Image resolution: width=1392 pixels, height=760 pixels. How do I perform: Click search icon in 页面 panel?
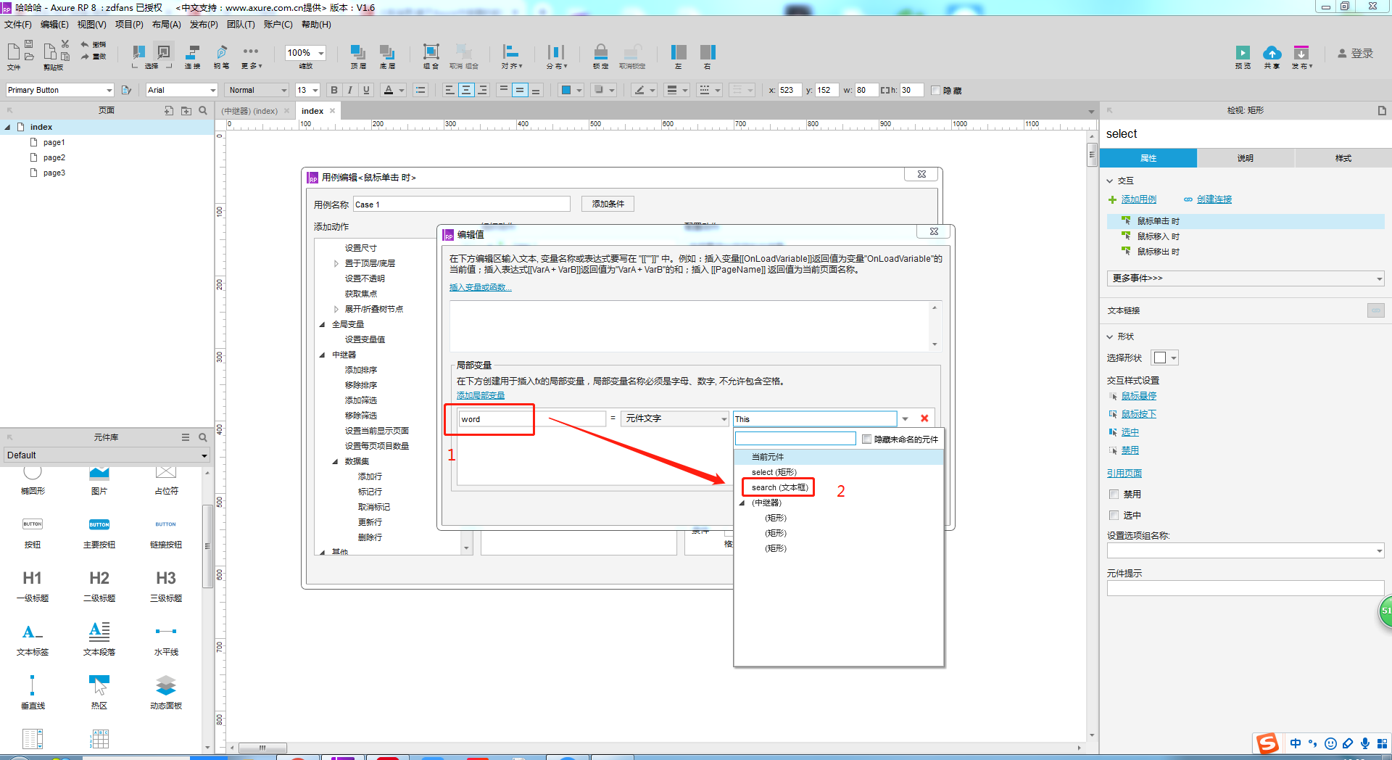(203, 110)
